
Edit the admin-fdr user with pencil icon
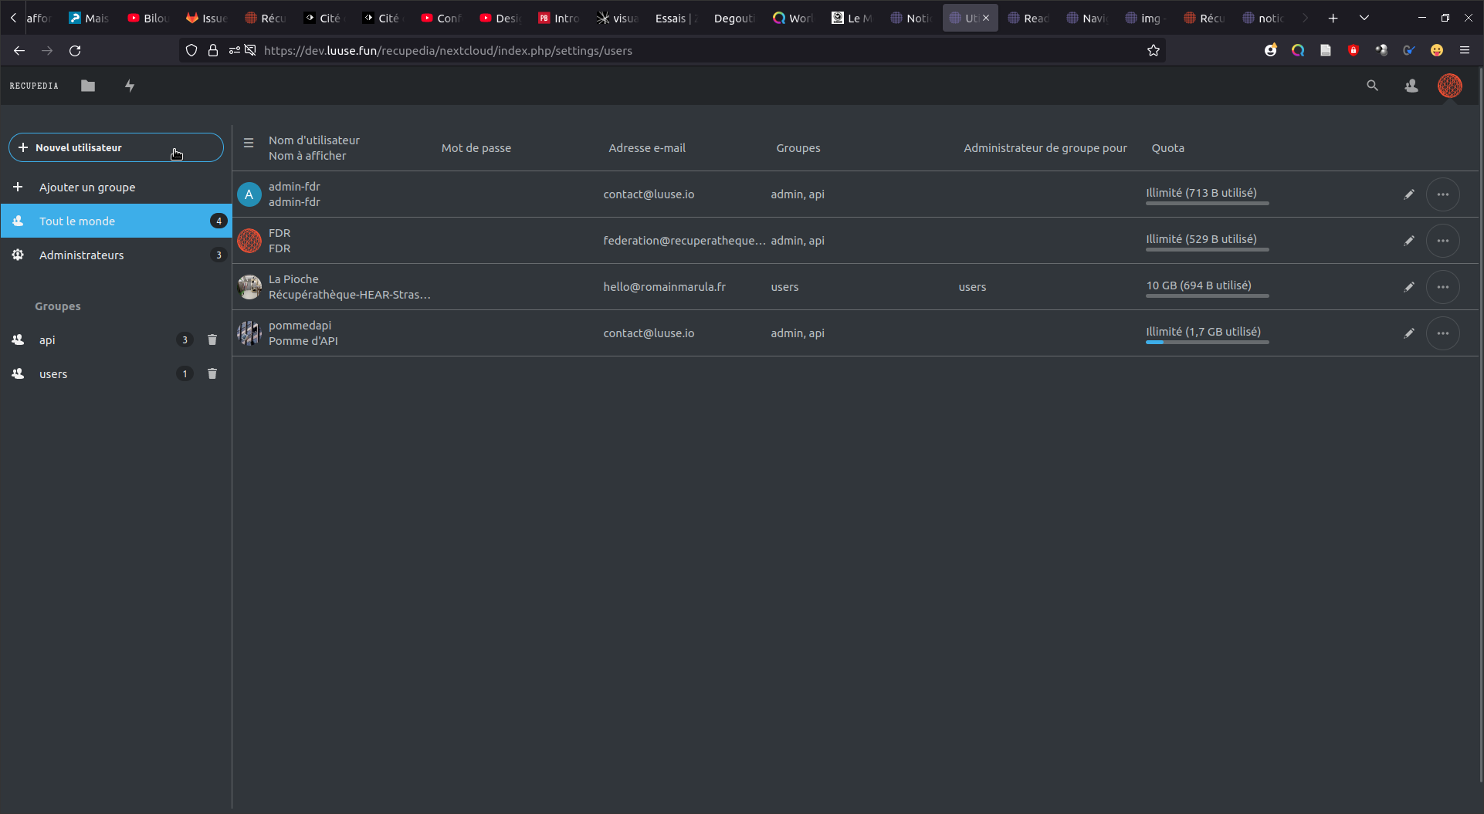pos(1408,194)
